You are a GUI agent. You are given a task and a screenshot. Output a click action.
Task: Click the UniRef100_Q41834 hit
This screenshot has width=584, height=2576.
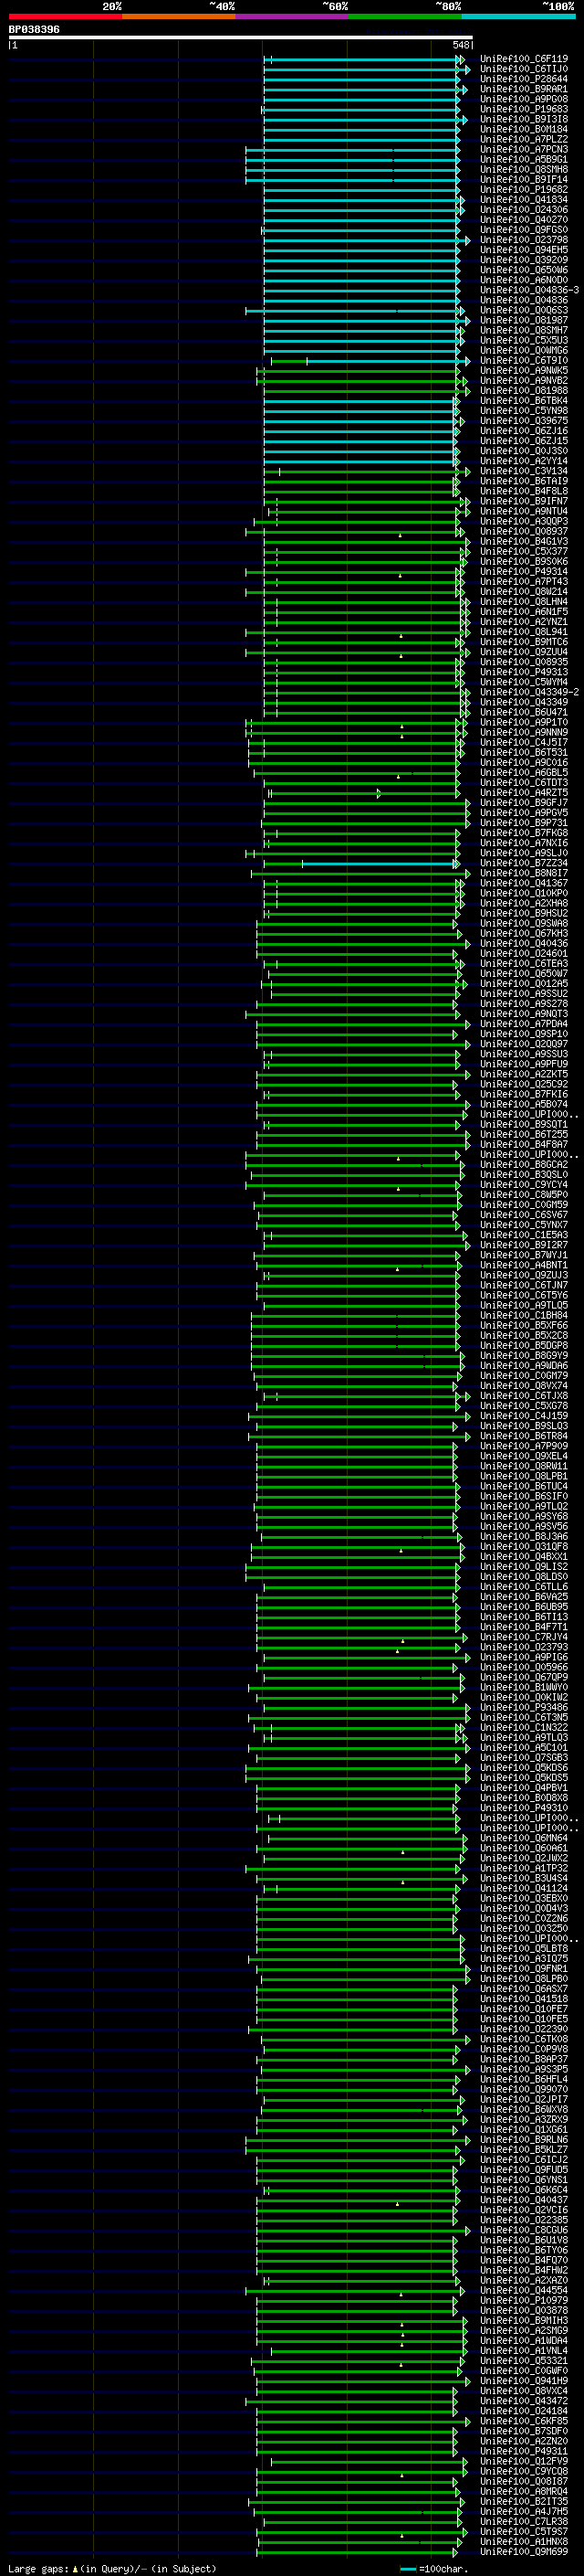524,200
